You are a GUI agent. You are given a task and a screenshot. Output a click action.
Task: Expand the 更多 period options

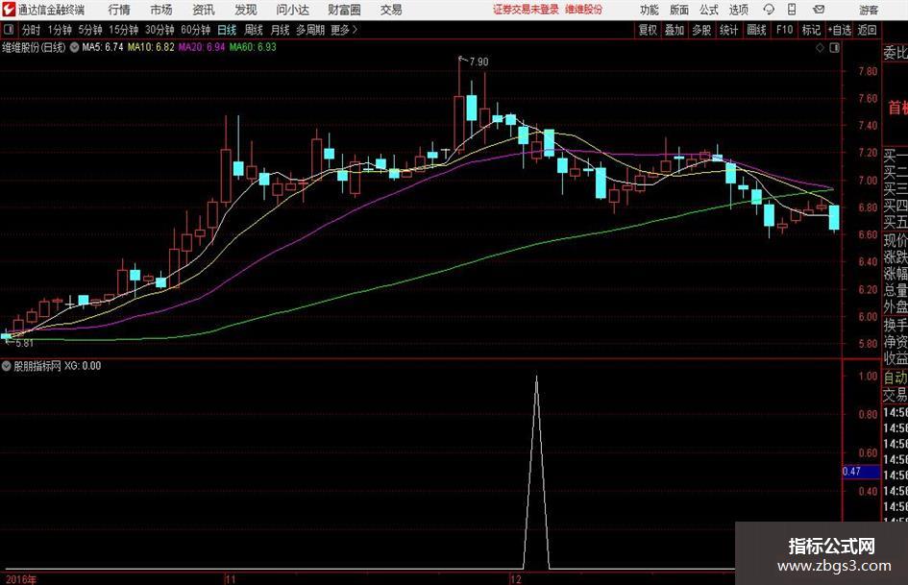click(x=344, y=30)
